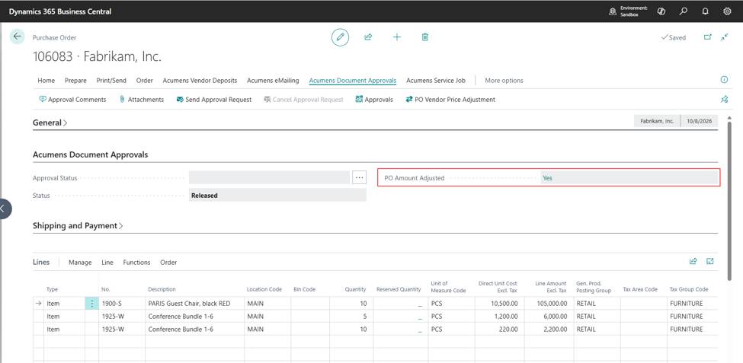Click Send Approval Request
This screenshot has height=363, width=743.
(x=214, y=100)
